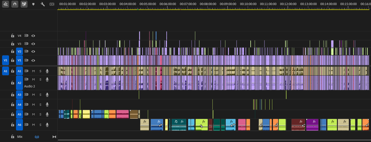
Task: Toggle track lock on V2
Action: pos(13,52)
